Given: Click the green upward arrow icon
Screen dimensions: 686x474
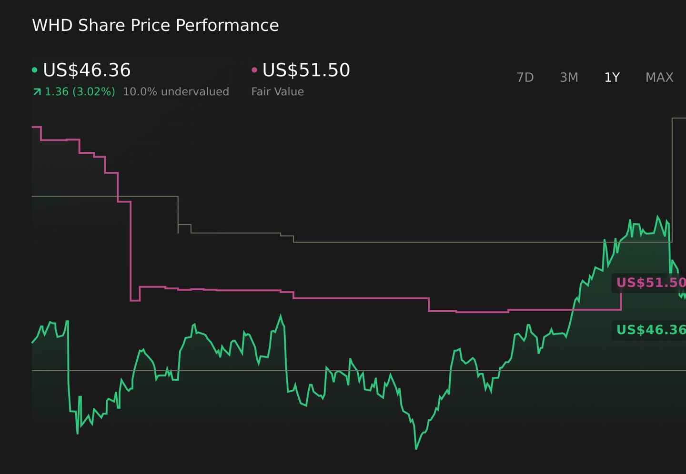Looking at the screenshot, I should coord(37,92).
